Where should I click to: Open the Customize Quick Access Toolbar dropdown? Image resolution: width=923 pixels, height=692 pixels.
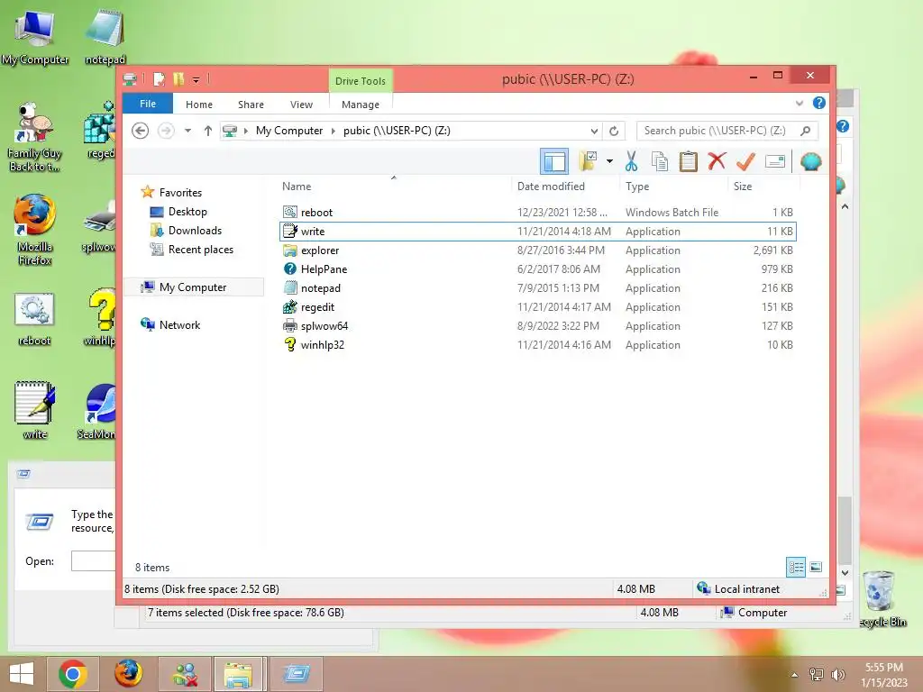pyautogui.click(x=196, y=79)
